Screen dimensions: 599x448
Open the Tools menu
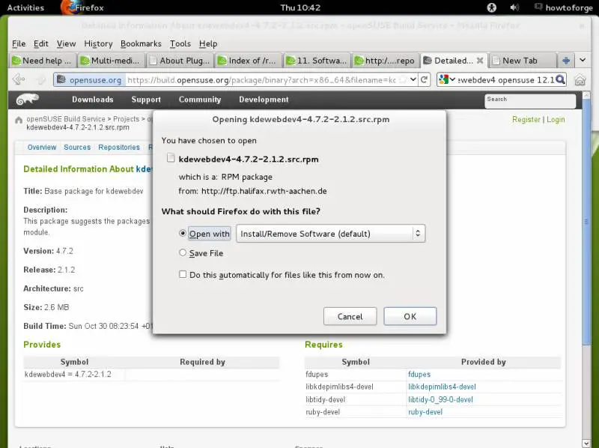pyautogui.click(x=180, y=43)
